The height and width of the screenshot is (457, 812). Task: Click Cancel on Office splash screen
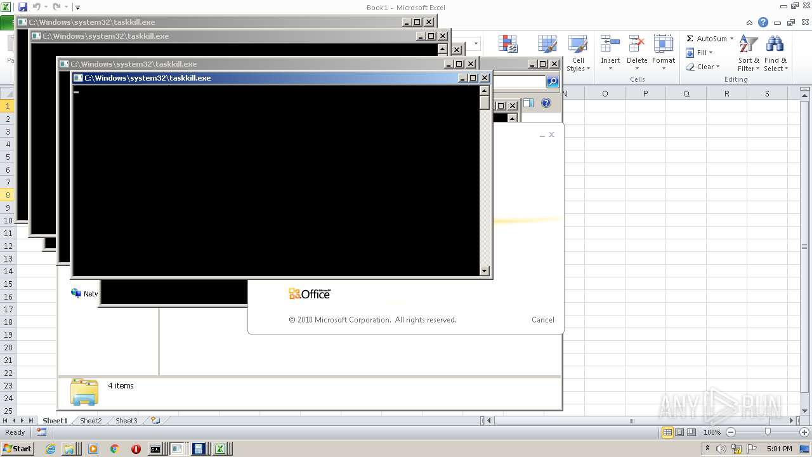pyautogui.click(x=543, y=320)
